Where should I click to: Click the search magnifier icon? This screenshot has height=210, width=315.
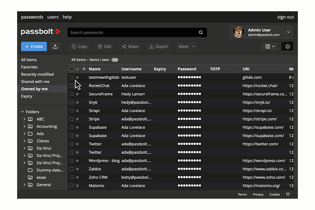coord(201,32)
